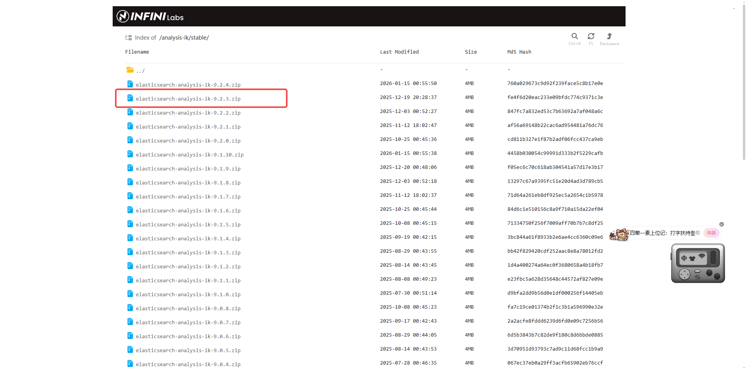Download elasticsearch-analysis-ik-9.2.4.zip
The height and width of the screenshot is (370, 746).
(x=188, y=85)
